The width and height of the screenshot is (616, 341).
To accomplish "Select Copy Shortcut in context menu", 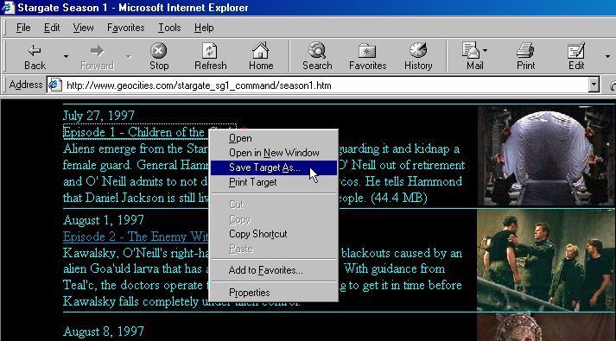I will pos(274,234).
